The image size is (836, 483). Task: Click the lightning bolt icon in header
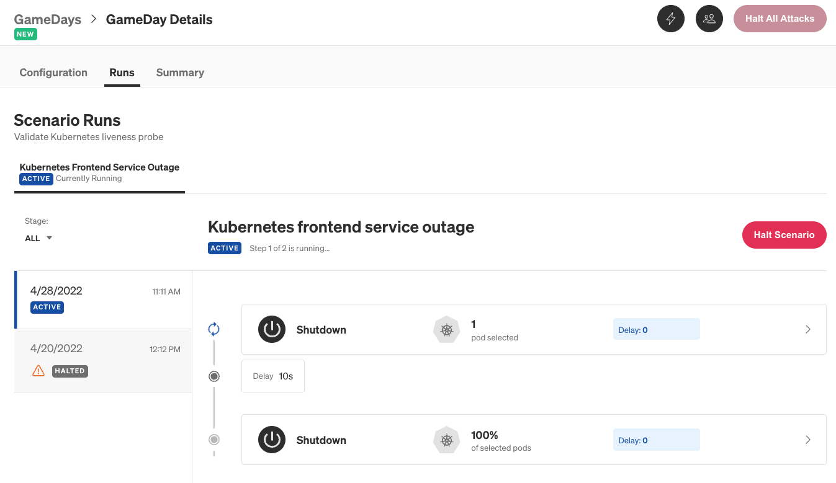tap(670, 19)
